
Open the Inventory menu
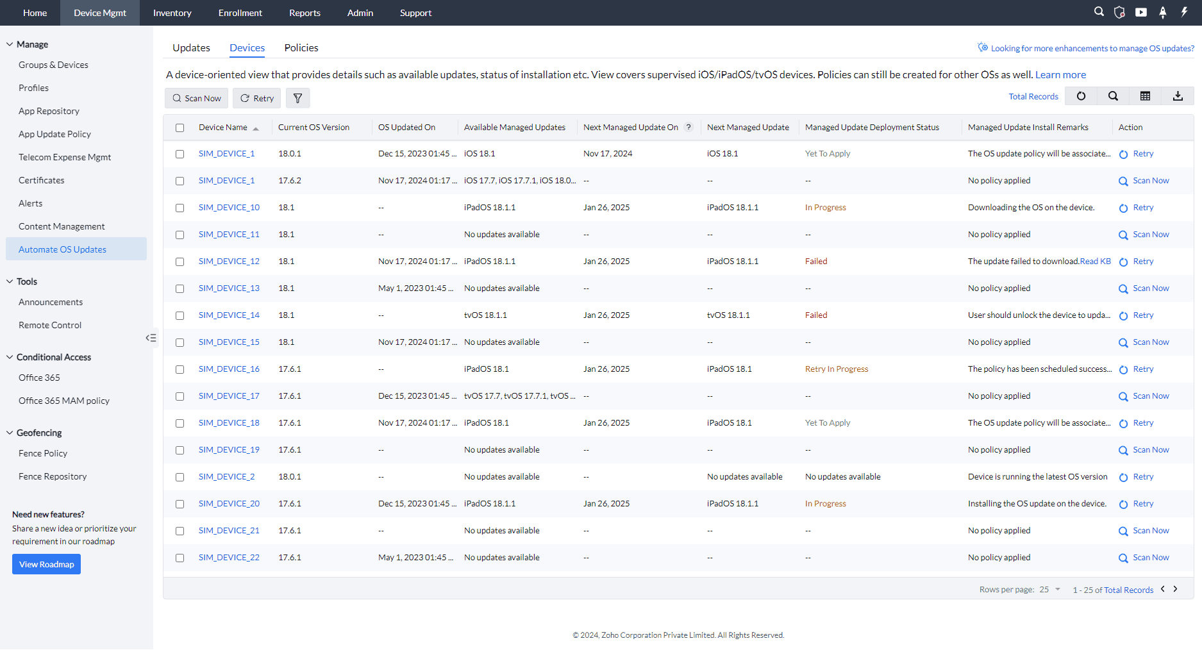tap(172, 13)
